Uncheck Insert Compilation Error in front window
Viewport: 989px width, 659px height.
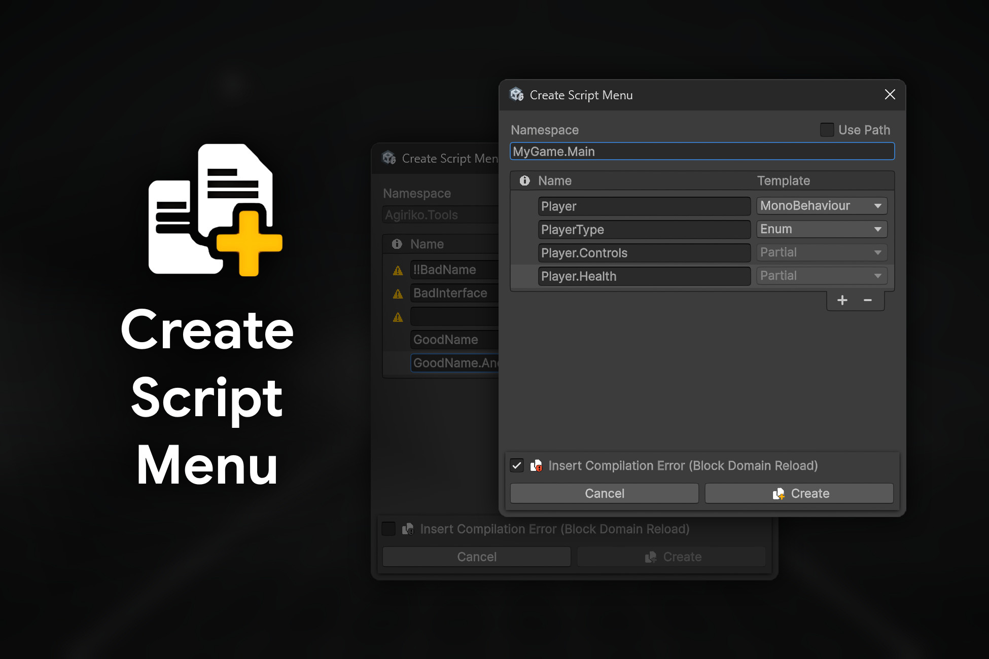tap(517, 465)
